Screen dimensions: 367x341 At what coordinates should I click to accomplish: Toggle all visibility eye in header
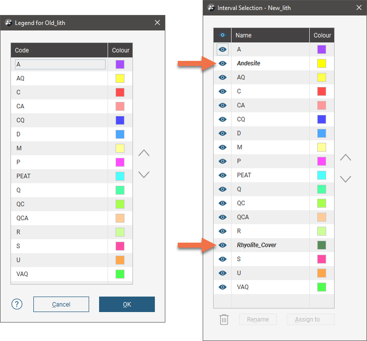point(223,35)
